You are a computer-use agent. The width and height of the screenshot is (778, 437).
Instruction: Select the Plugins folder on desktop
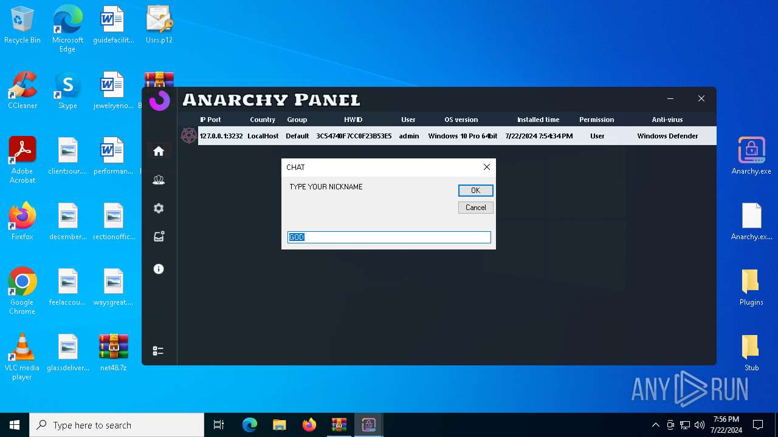751,288
